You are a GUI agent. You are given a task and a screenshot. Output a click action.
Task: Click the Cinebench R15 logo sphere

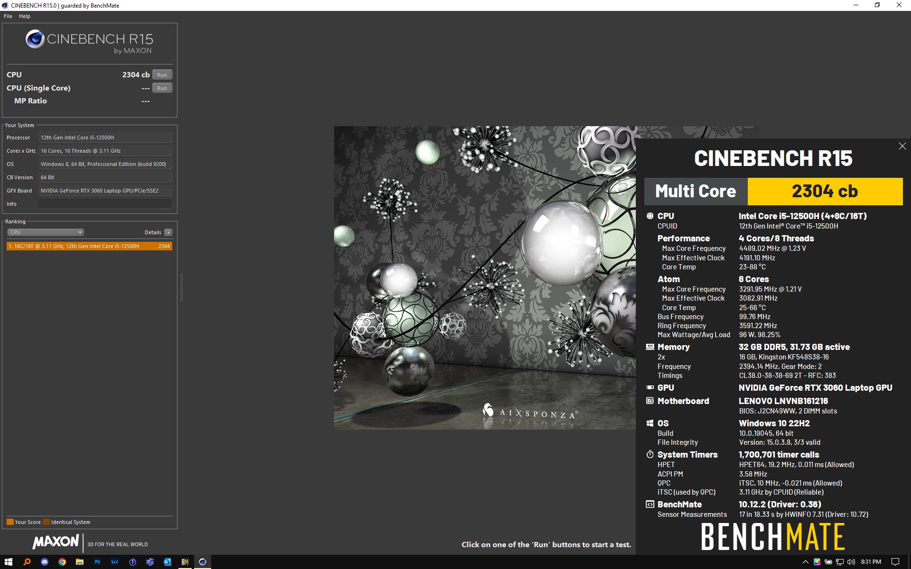pos(35,39)
